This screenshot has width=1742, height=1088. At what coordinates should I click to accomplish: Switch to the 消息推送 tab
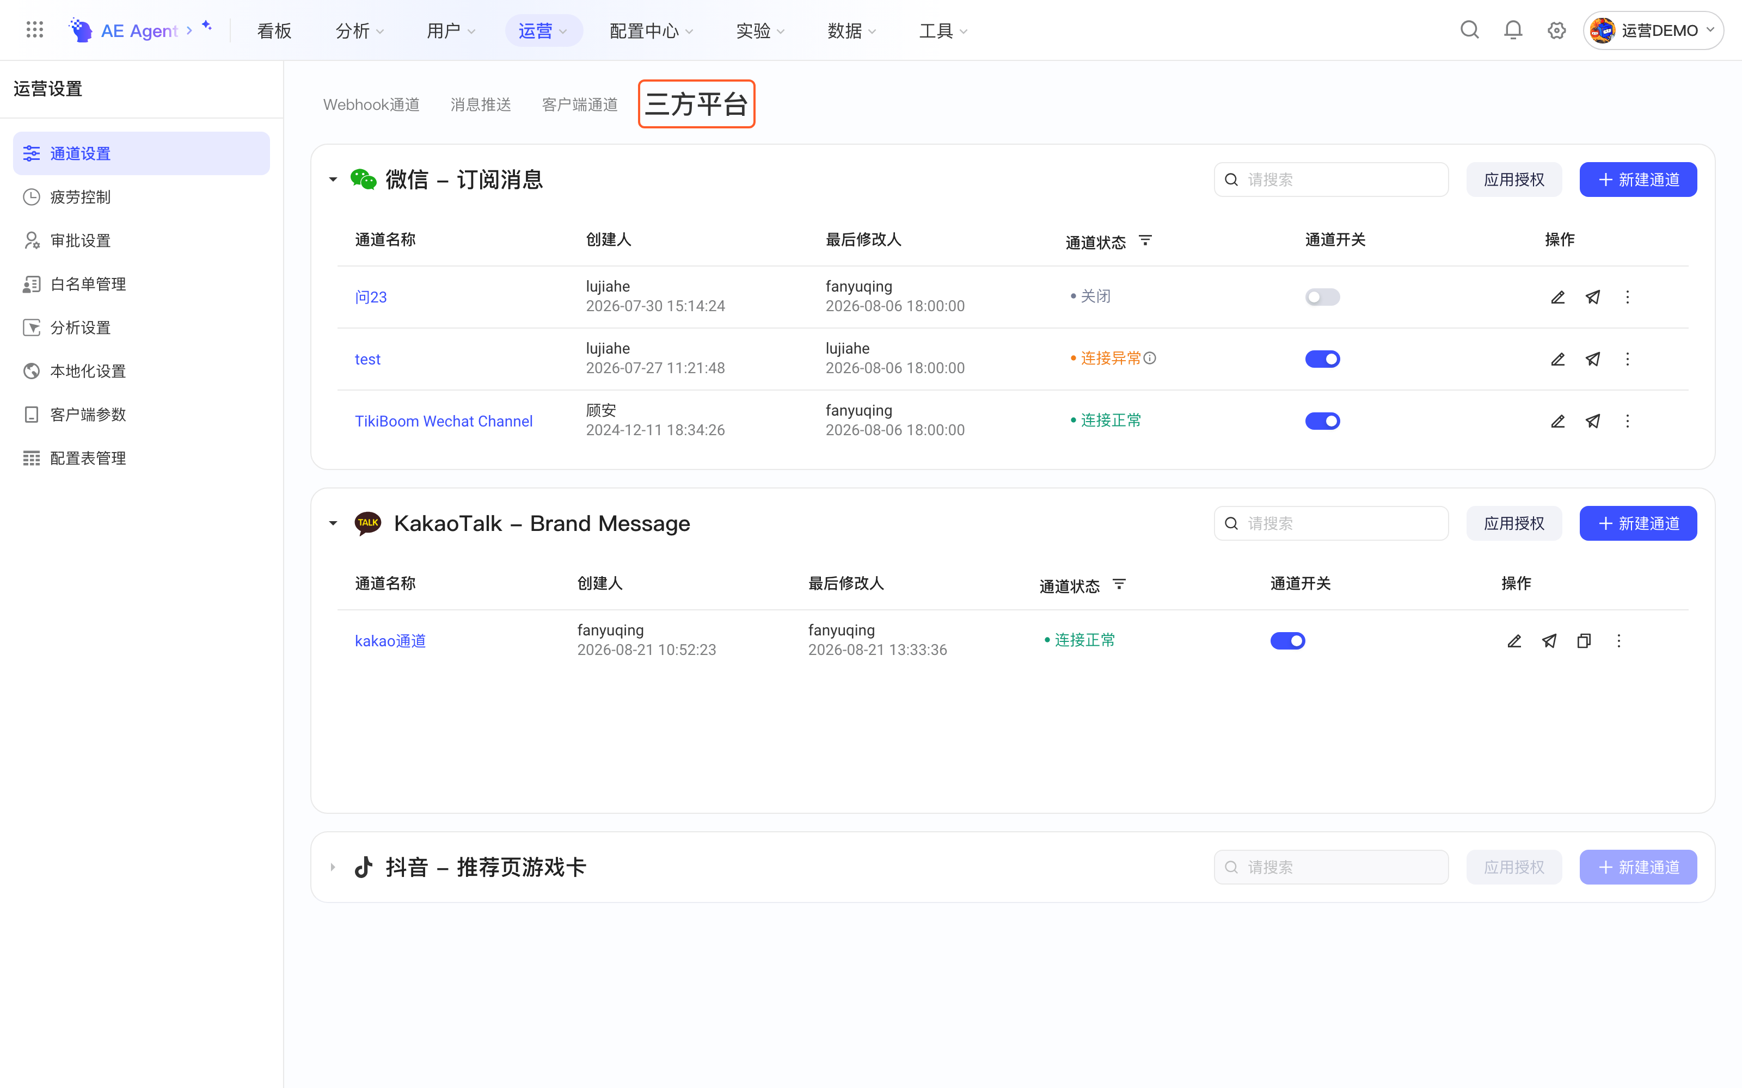click(481, 104)
